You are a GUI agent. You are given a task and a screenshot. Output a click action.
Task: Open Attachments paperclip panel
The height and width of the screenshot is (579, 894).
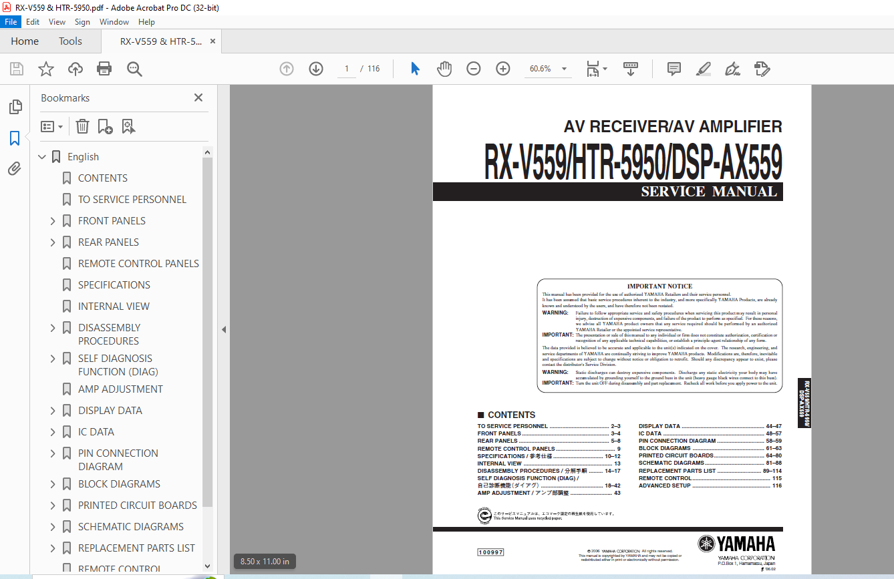point(15,169)
